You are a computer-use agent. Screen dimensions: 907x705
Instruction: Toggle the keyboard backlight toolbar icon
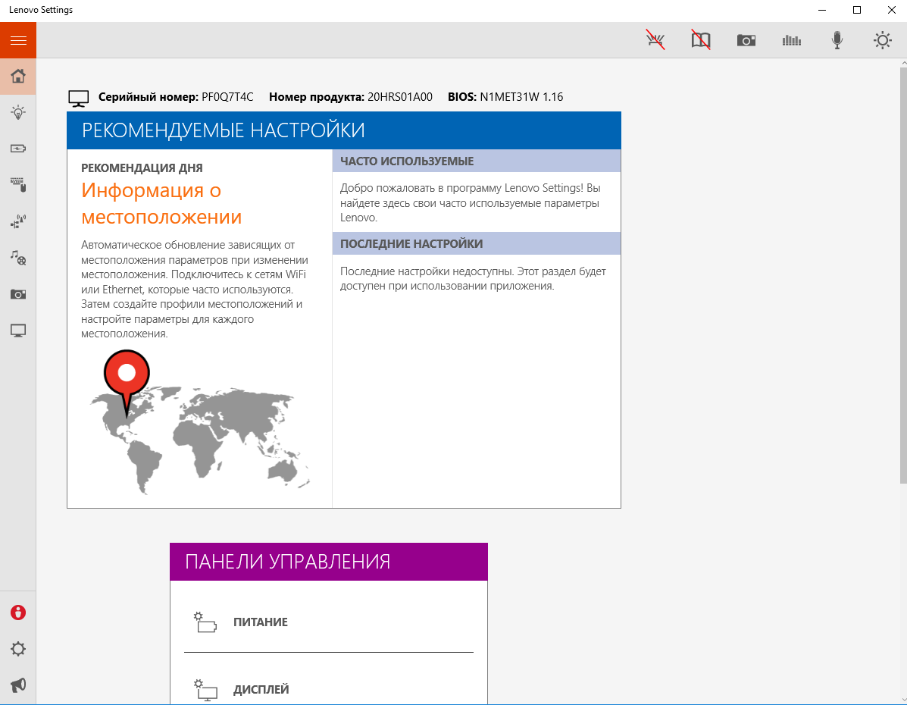(655, 40)
